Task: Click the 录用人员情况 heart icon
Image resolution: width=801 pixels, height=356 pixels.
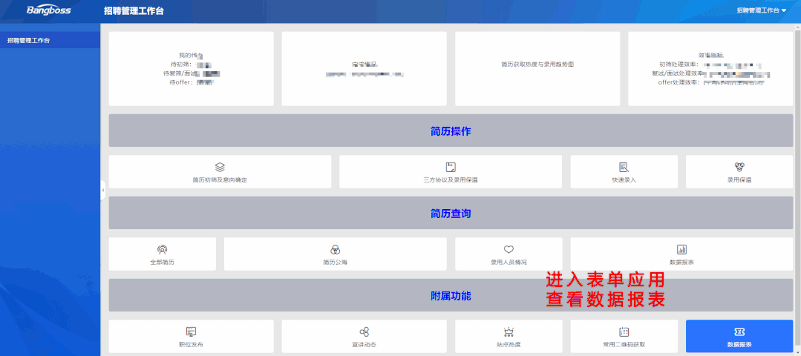Action: [509, 250]
